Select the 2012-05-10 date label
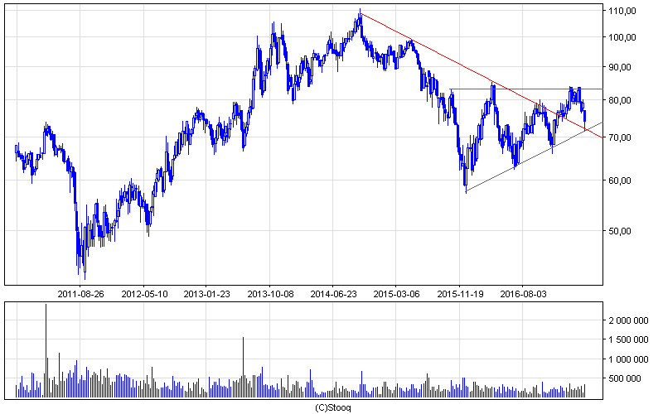Image resolution: width=663 pixels, height=414 pixels. point(144,294)
